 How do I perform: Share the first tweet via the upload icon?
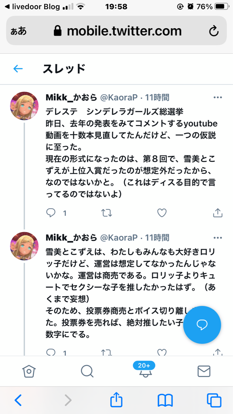[x=218, y=213]
